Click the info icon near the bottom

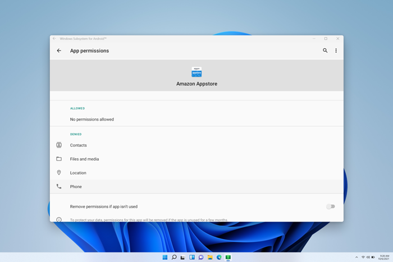59,220
